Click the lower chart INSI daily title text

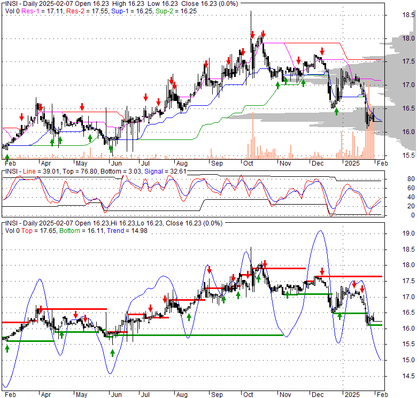click(x=114, y=223)
